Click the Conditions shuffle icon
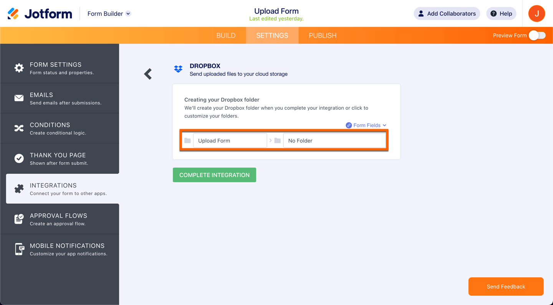This screenshot has width=553, height=305. point(19,128)
